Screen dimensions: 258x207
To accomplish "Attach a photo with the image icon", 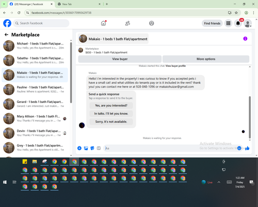I will 86,148.
